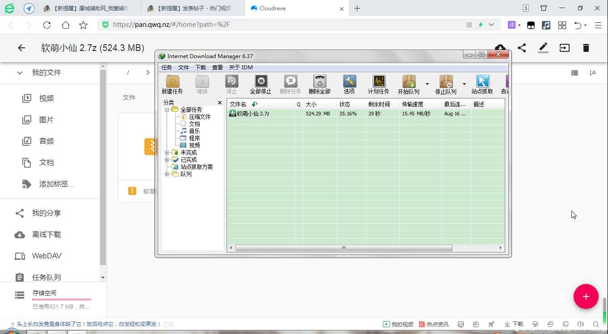Click the 站点抓取 grabber icon

coord(482,81)
